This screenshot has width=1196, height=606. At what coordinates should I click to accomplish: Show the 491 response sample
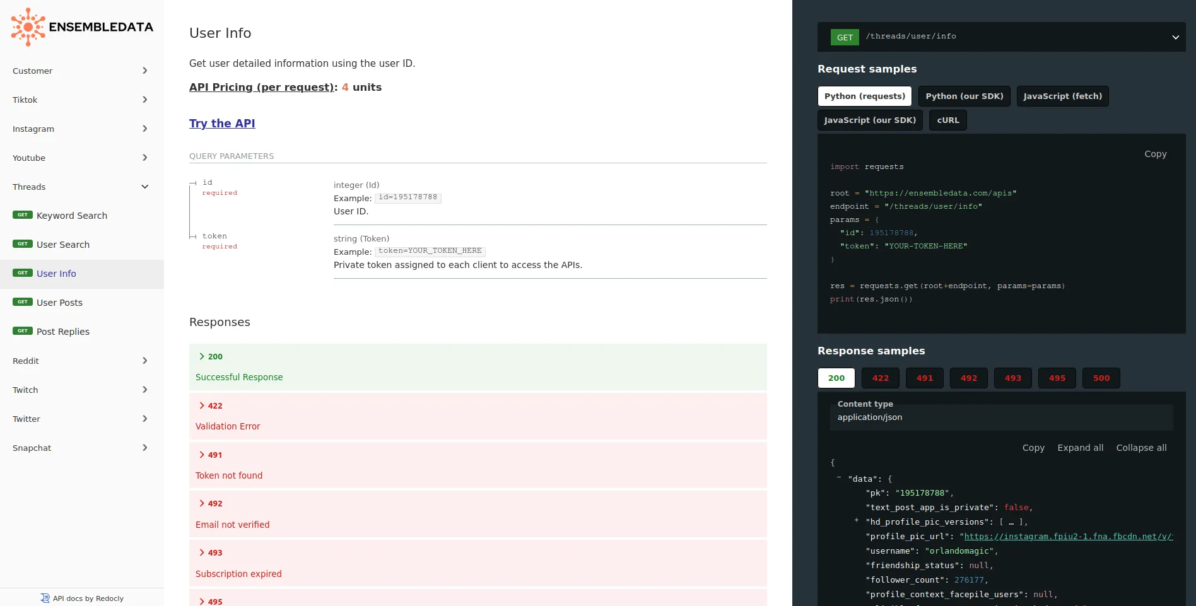(925, 378)
